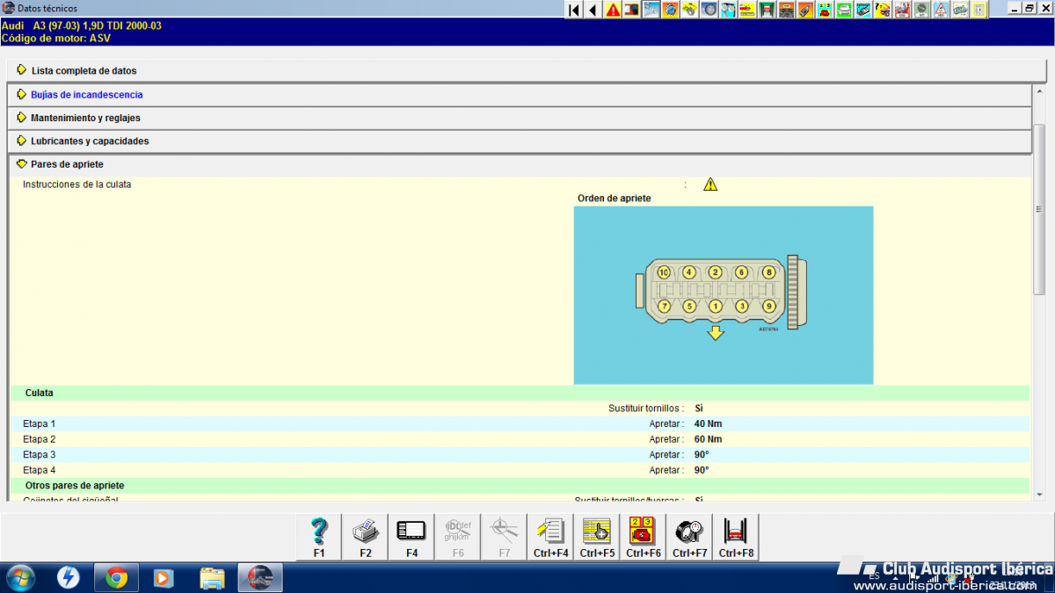
Task: Open the media player taskbar icon
Action: point(164,578)
